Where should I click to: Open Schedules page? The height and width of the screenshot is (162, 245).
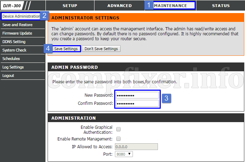11,59
